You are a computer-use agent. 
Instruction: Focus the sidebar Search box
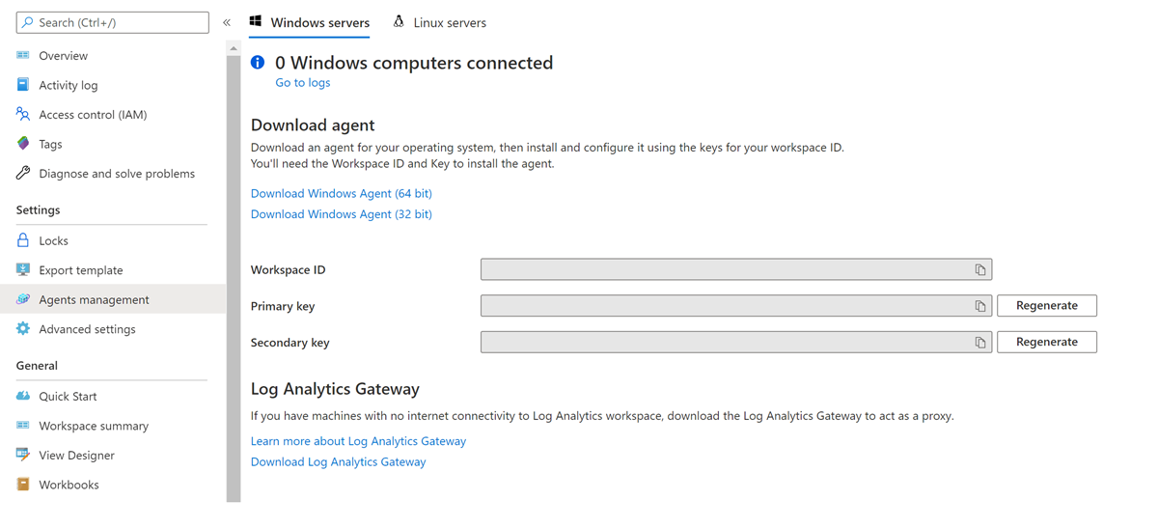pos(113,22)
